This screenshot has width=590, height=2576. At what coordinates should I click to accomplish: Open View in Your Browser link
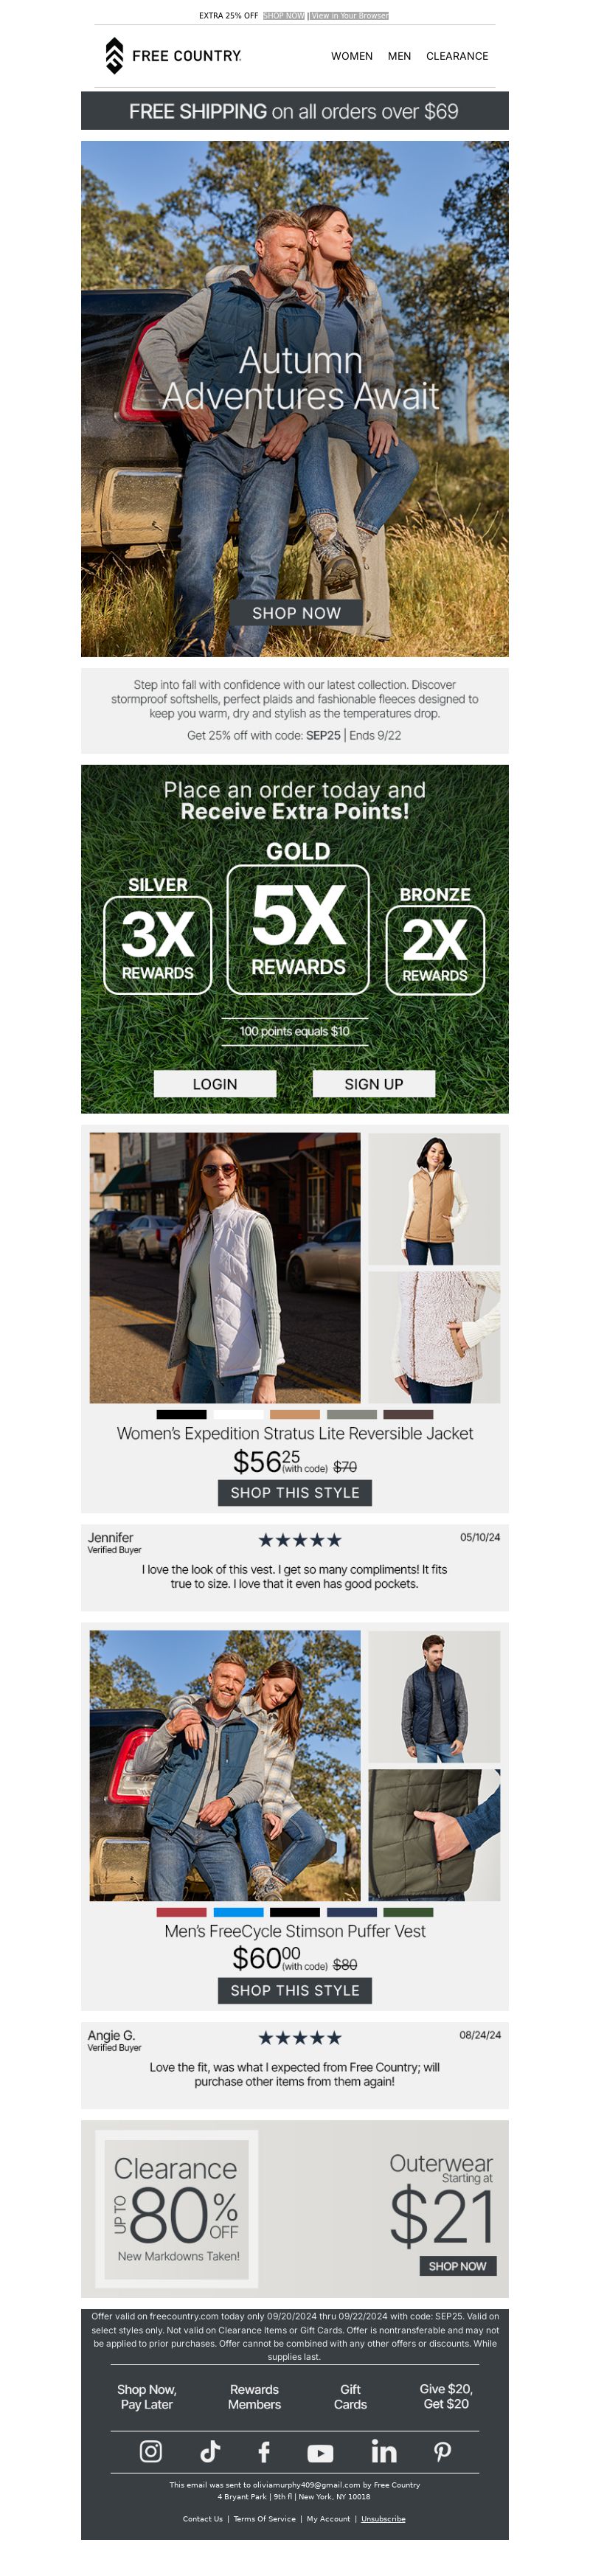tap(349, 16)
